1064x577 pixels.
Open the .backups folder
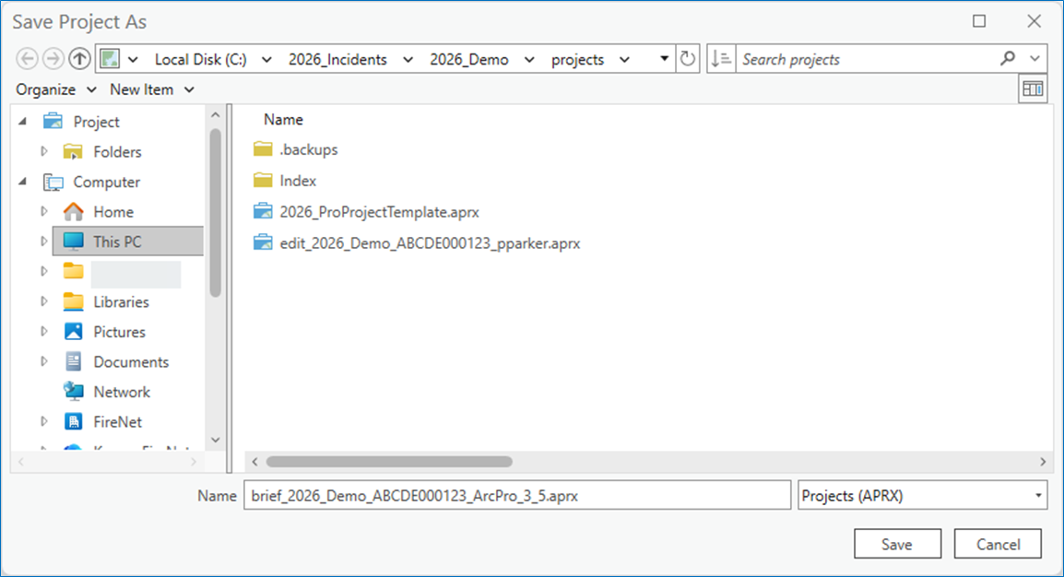(x=308, y=149)
